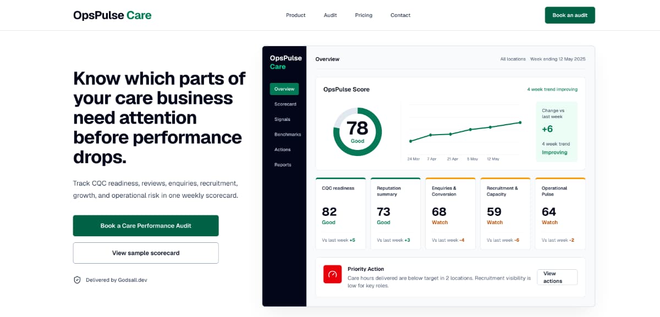Select Benchmarks in the dashboard sidebar
Screen dimensions: 660x317
[288, 135]
